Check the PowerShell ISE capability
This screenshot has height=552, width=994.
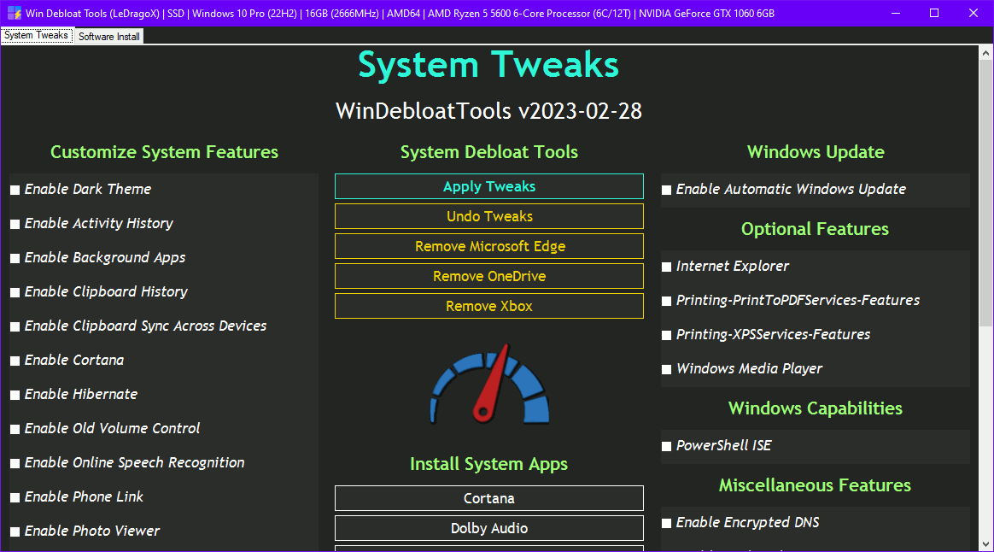coord(667,447)
